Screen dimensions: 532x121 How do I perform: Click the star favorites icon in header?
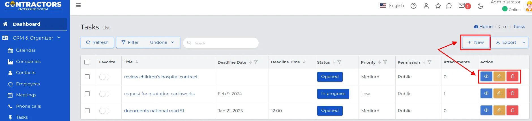coord(438,6)
